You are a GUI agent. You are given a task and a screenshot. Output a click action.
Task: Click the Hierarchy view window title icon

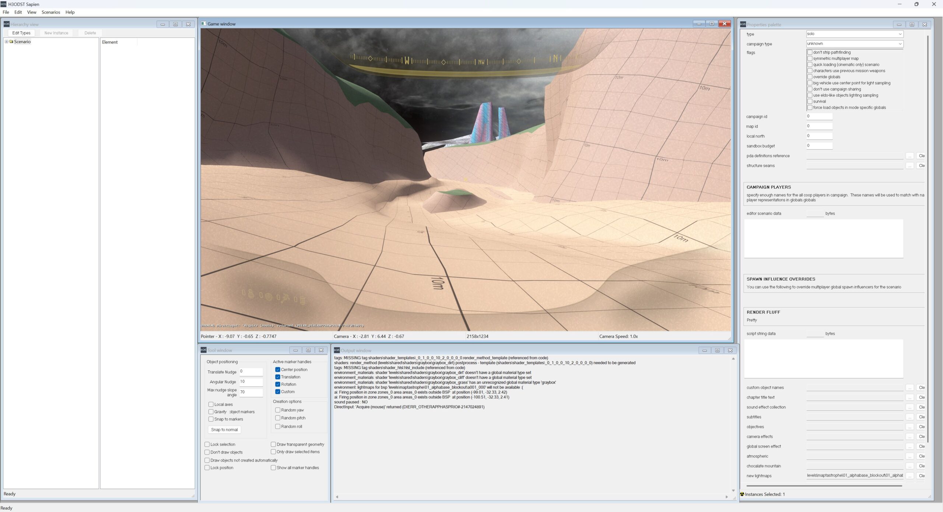pyautogui.click(x=6, y=24)
